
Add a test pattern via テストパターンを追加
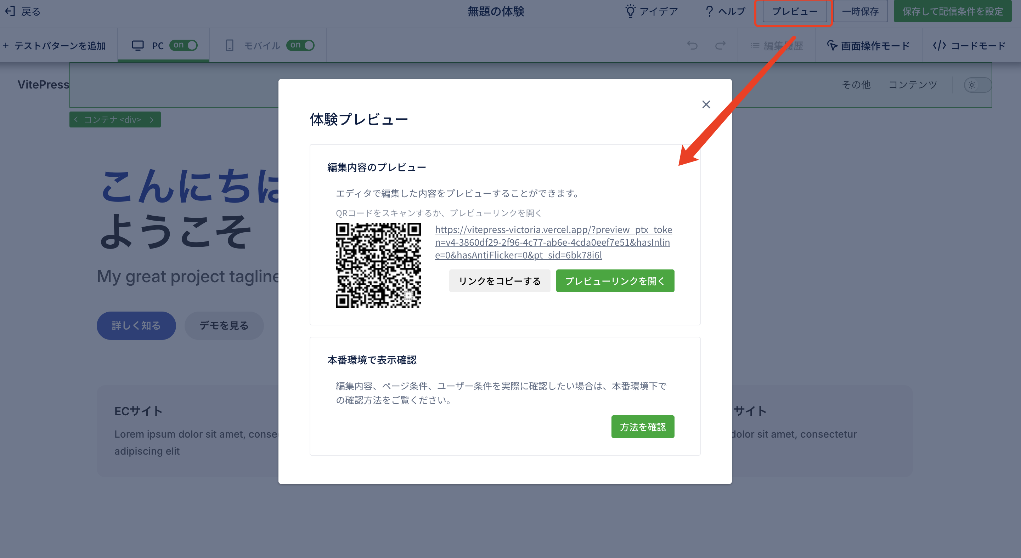pos(55,46)
